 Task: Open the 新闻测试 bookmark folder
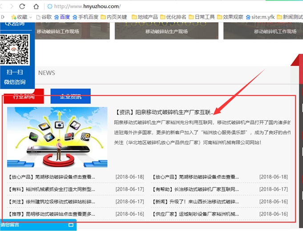pyautogui.click(x=290, y=17)
